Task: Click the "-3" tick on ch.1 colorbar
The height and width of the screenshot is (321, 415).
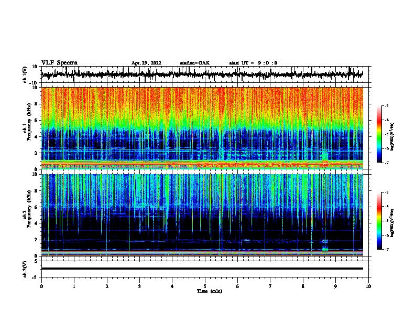Action: (x=386, y=105)
